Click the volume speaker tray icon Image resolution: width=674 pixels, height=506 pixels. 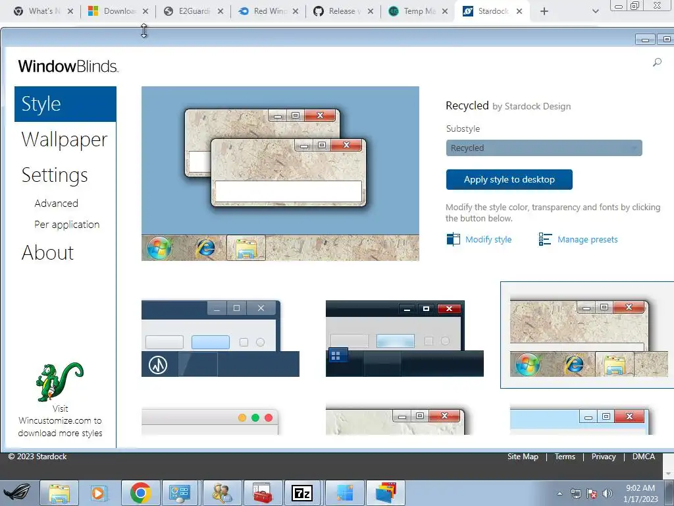608,493
